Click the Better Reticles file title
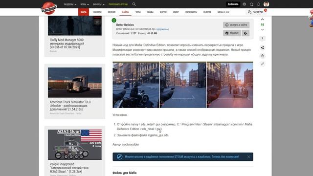This screenshot has width=313, height=176. click(125, 25)
